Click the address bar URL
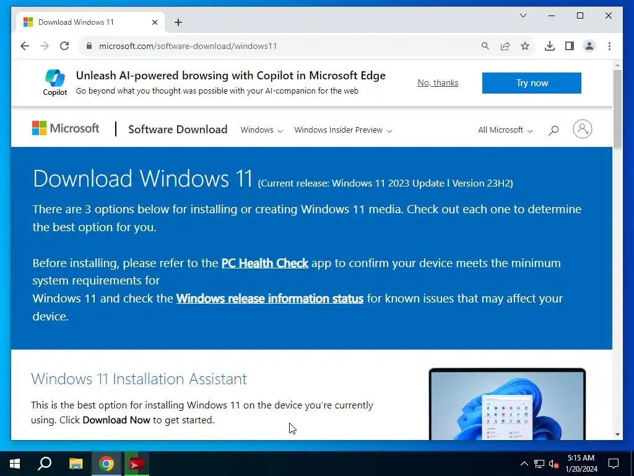 pyautogui.click(x=188, y=46)
